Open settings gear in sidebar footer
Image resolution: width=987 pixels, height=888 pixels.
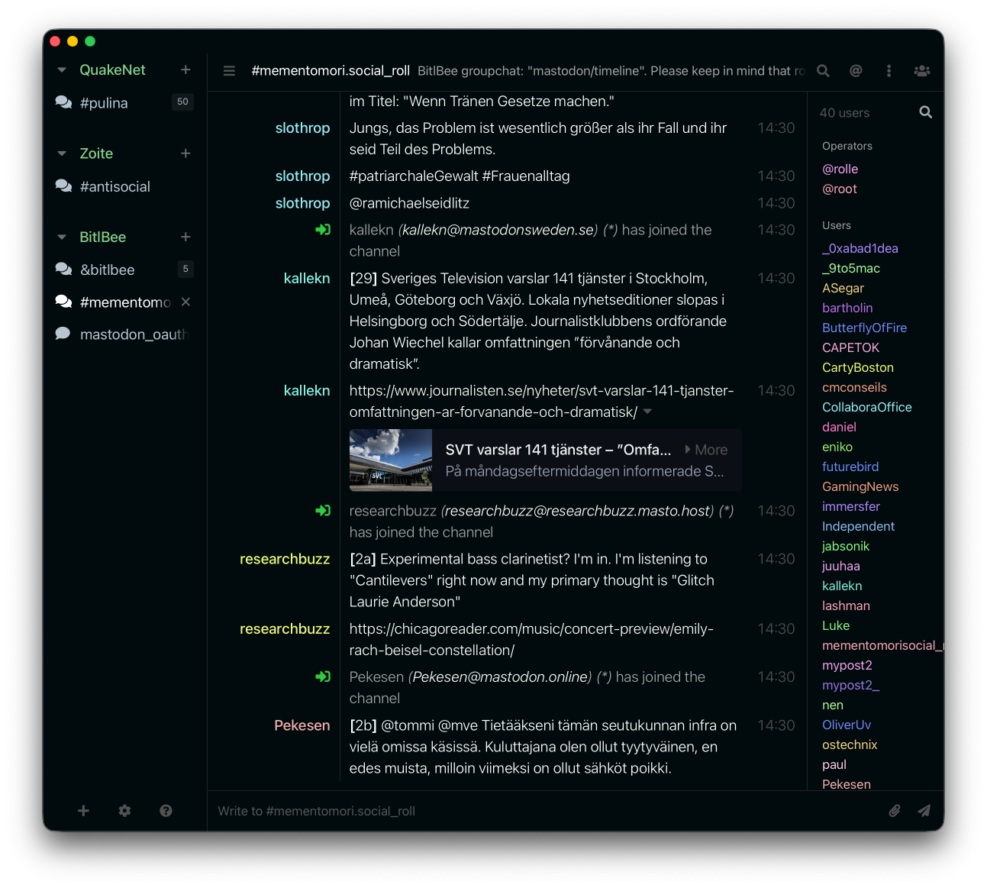(124, 811)
